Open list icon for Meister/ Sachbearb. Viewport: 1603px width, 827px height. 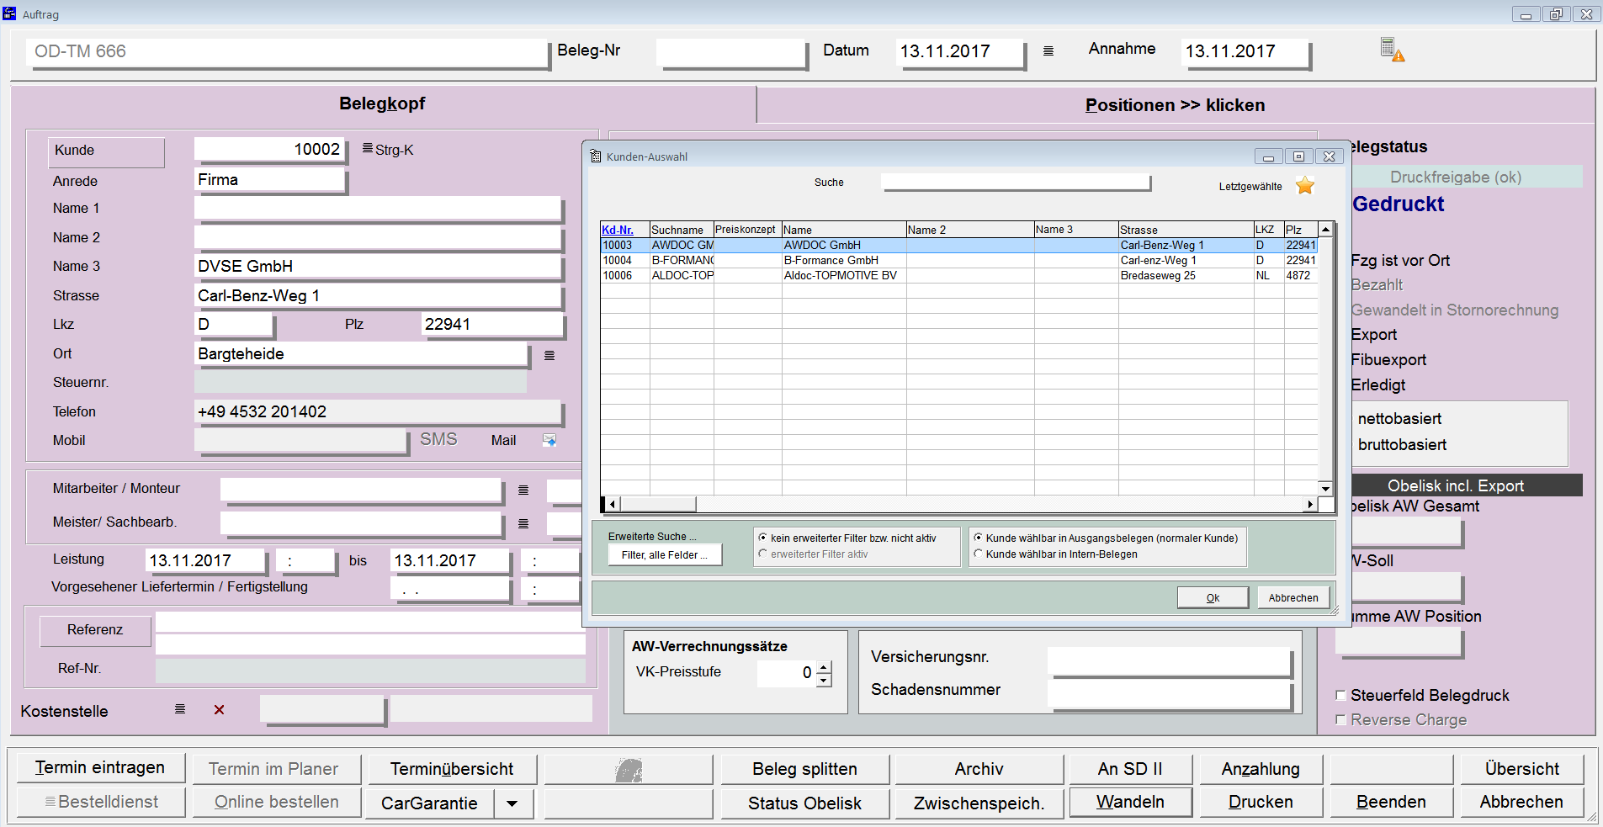523,523
